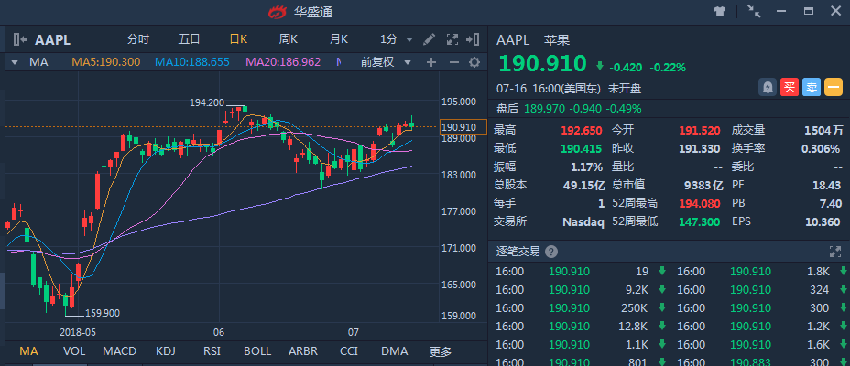Show DMA indicator
This screenshot has width=850, height=366.
[x=394, y=351]
